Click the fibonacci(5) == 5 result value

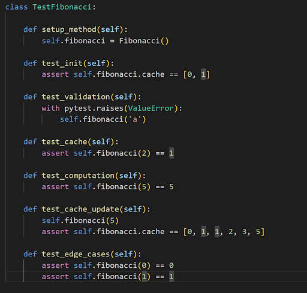coord(171,187)
